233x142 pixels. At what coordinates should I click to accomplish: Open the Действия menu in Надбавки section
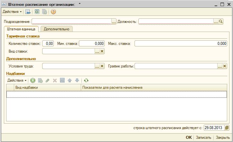pos(17,80)
